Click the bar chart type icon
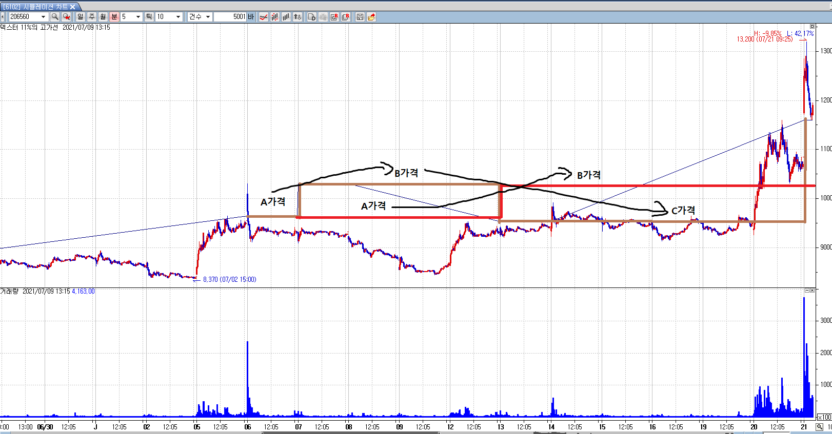Screen dimensions: 832x434 286,17
